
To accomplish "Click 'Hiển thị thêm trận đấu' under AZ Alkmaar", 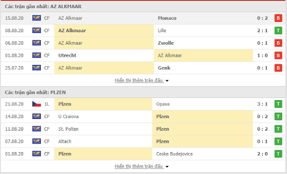I will 139,81.
